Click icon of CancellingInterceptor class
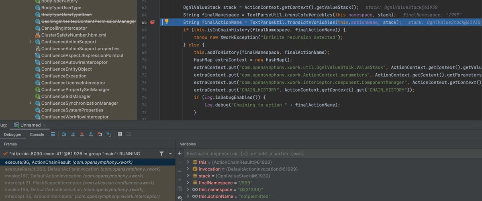 click(x=37, y=28)
